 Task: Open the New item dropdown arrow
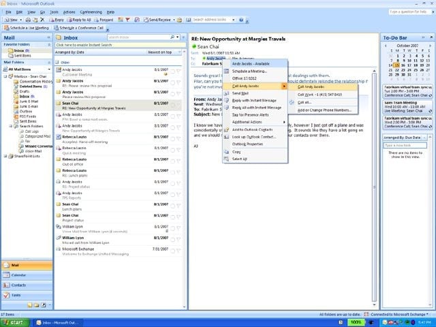click(x=21, y=20)
